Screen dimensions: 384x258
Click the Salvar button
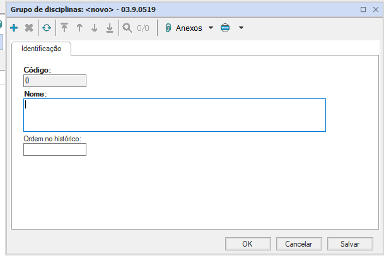[x=350, y=243]
